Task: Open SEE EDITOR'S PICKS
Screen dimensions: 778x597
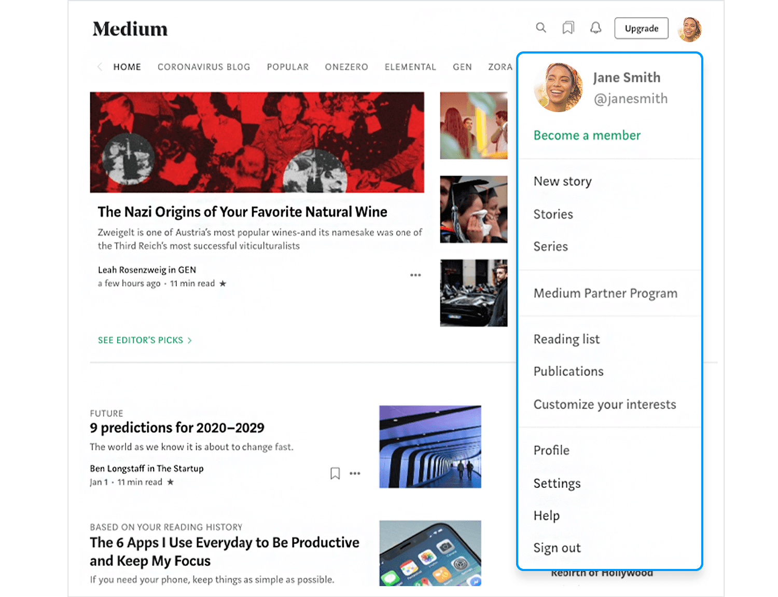Action: (145, 340)
